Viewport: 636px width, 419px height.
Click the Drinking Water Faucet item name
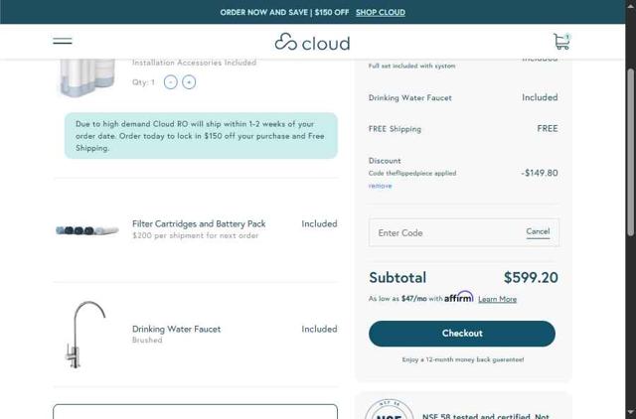(x=177, y=329)
